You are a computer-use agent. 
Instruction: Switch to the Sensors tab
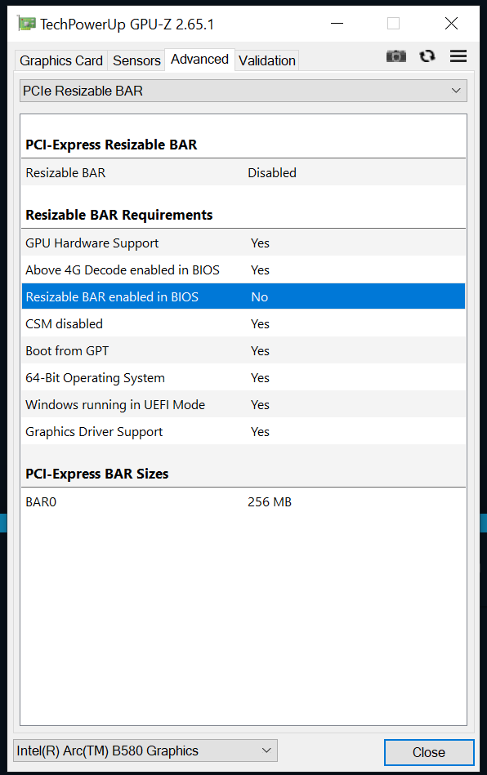136,60
